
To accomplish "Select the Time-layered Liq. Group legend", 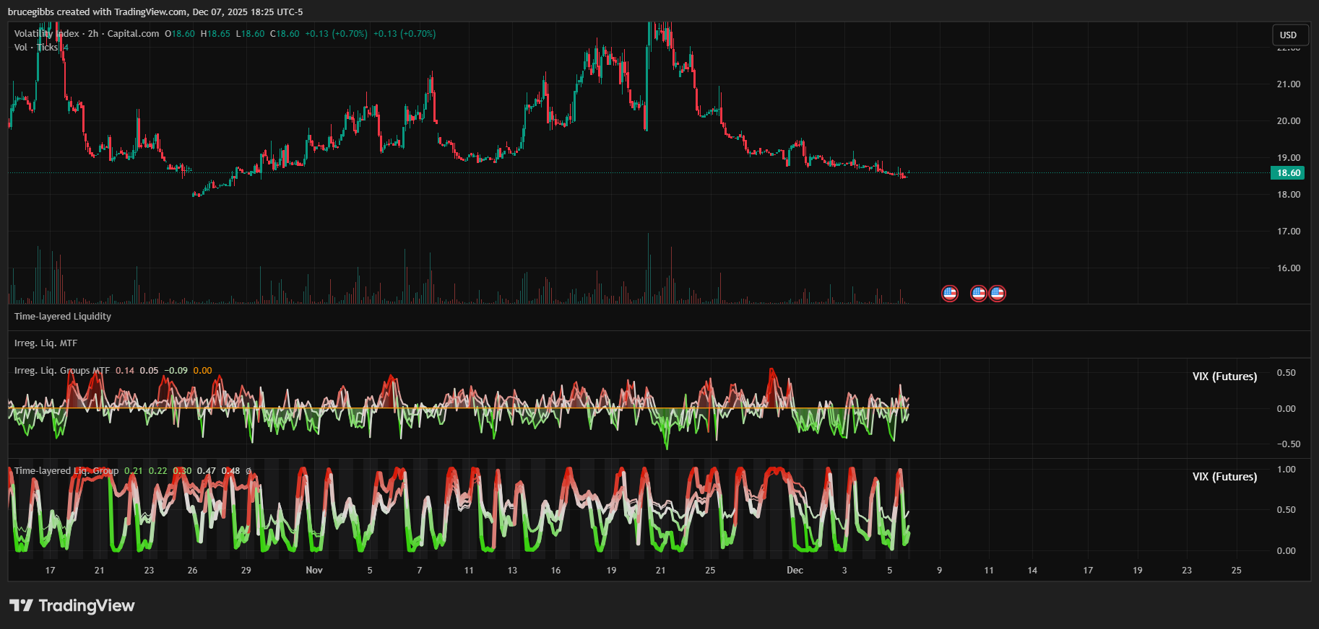I will [x=66, y=471].
